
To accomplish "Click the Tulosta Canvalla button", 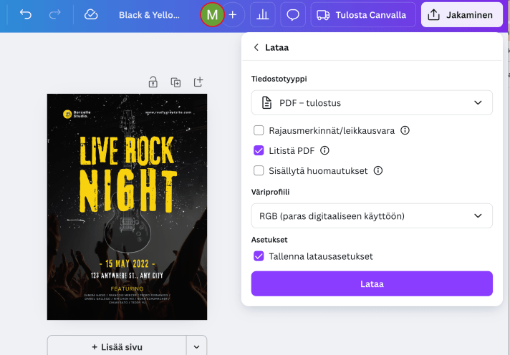I will point(362,14).
